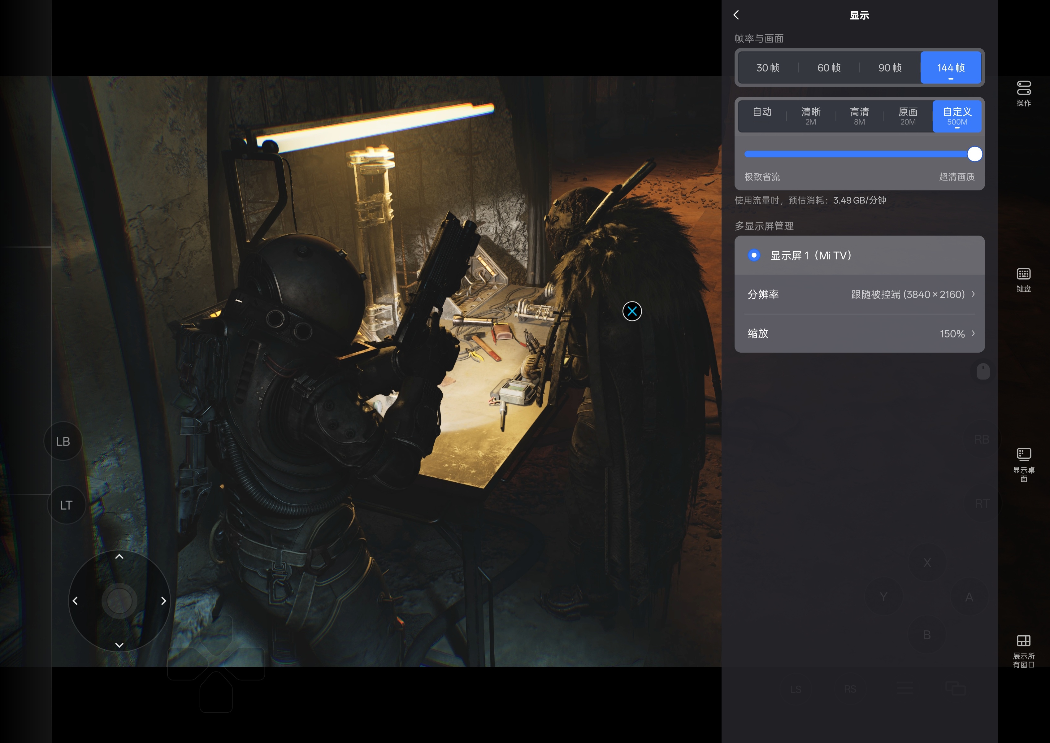Open 分辨率 resolution setting row

pyautogui.click(x=859, y=294)
